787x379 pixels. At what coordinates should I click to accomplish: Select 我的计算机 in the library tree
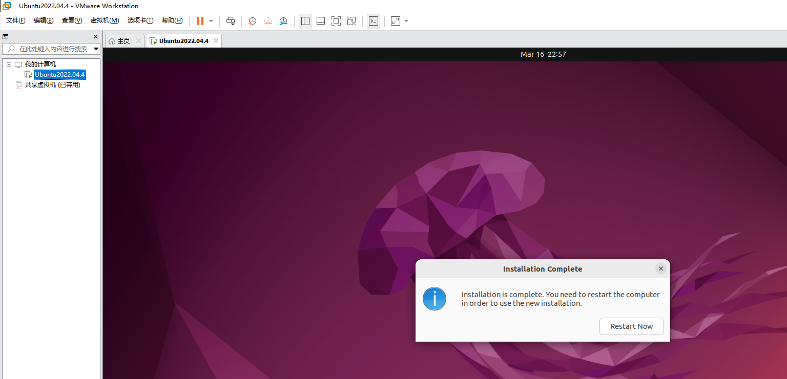(40, 64)
